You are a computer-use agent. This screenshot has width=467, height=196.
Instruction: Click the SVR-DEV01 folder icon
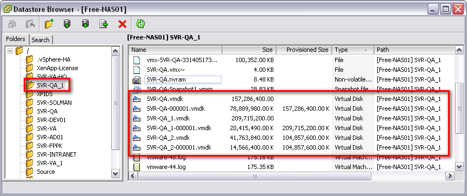tap(30, 120)
